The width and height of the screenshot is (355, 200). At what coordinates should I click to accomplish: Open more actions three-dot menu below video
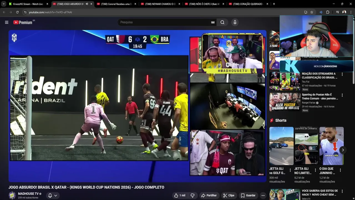tap(263, 196)
